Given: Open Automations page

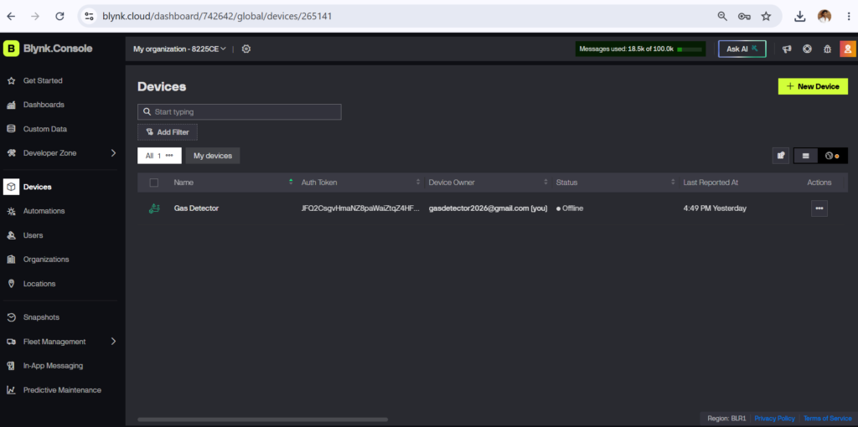Looking at the screenshot, I should coord(44,211).
